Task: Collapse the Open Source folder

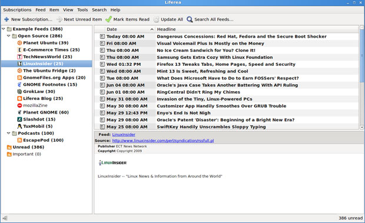Action: click(x=9, y=36)
